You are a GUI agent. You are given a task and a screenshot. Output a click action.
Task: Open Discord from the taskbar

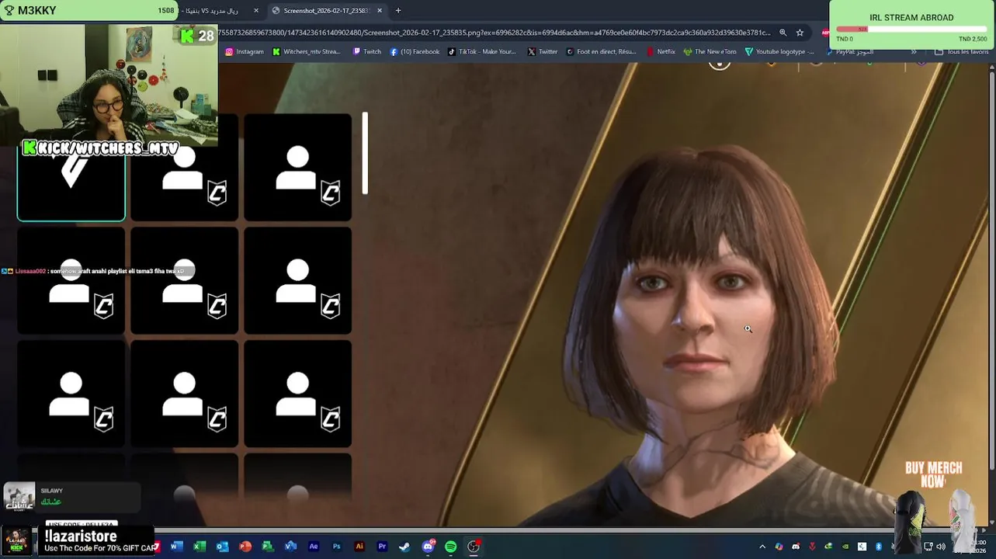[x=428, y=547]
